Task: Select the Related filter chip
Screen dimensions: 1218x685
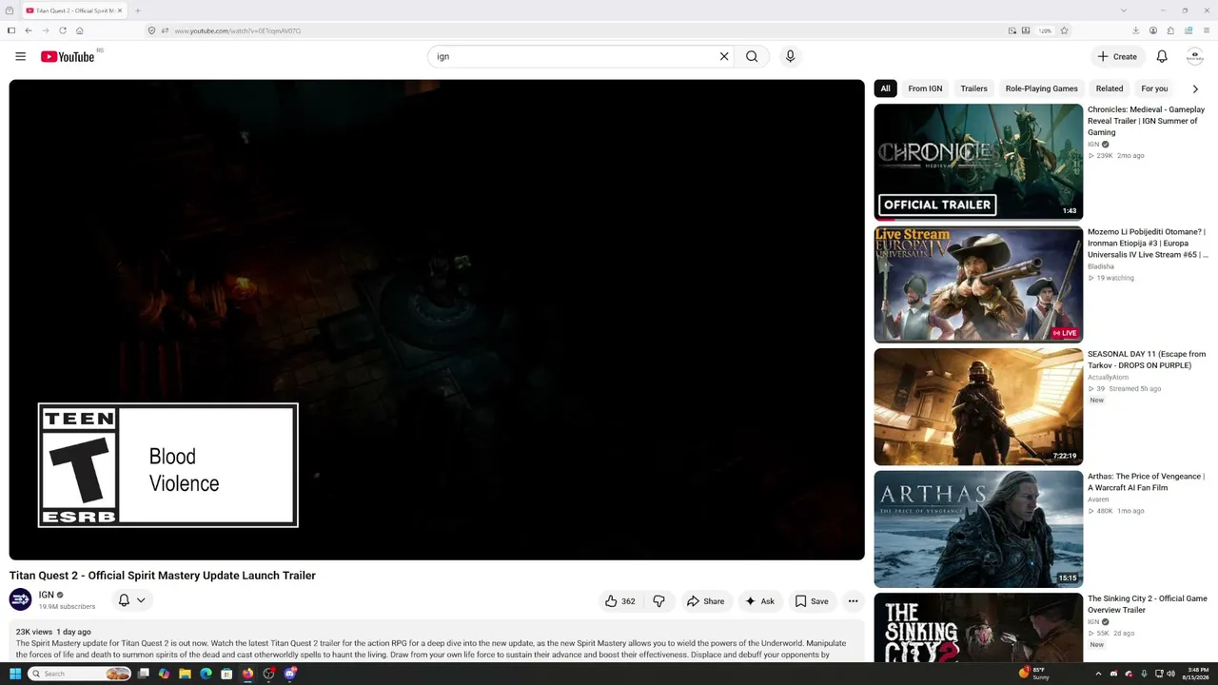Action: 1110,88
